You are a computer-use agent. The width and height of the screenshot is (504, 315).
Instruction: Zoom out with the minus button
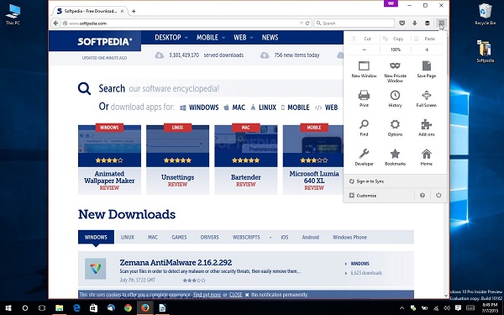tap(365, 50)
